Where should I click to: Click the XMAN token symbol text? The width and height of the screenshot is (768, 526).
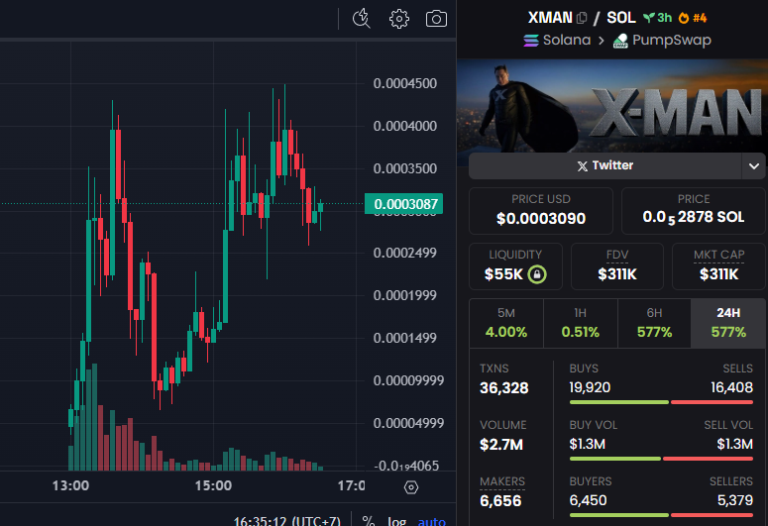[550, 18]
